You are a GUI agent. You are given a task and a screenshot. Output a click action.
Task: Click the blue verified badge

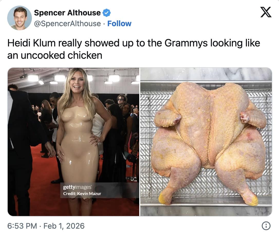tap(107, 13)
